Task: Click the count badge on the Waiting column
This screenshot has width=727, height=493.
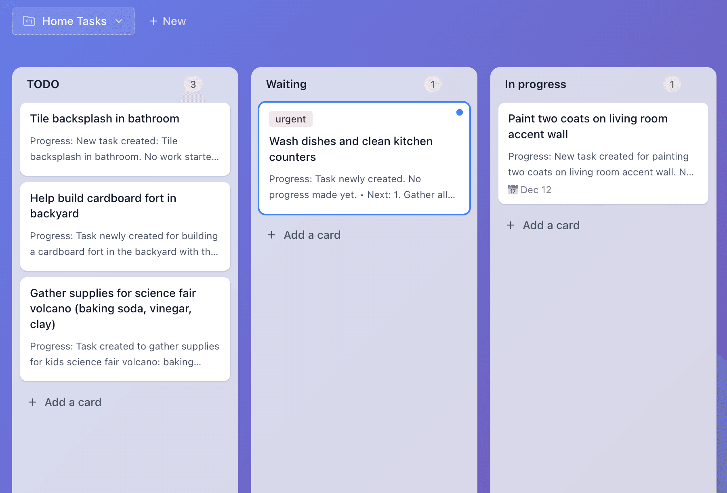Action: coord(433,84)
